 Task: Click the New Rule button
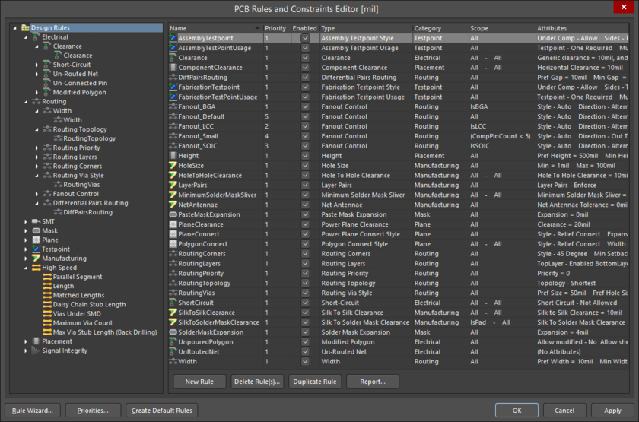coord(199,382)
